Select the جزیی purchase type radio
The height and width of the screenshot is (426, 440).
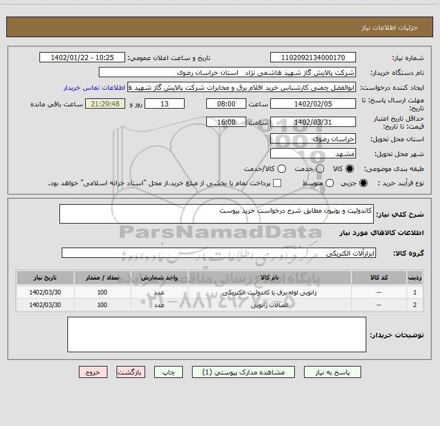363,183
